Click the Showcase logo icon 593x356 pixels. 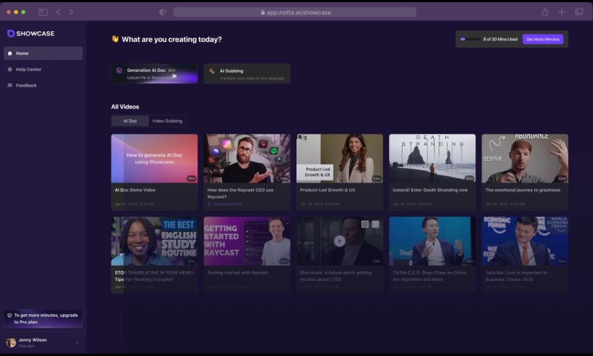[10, 34]
